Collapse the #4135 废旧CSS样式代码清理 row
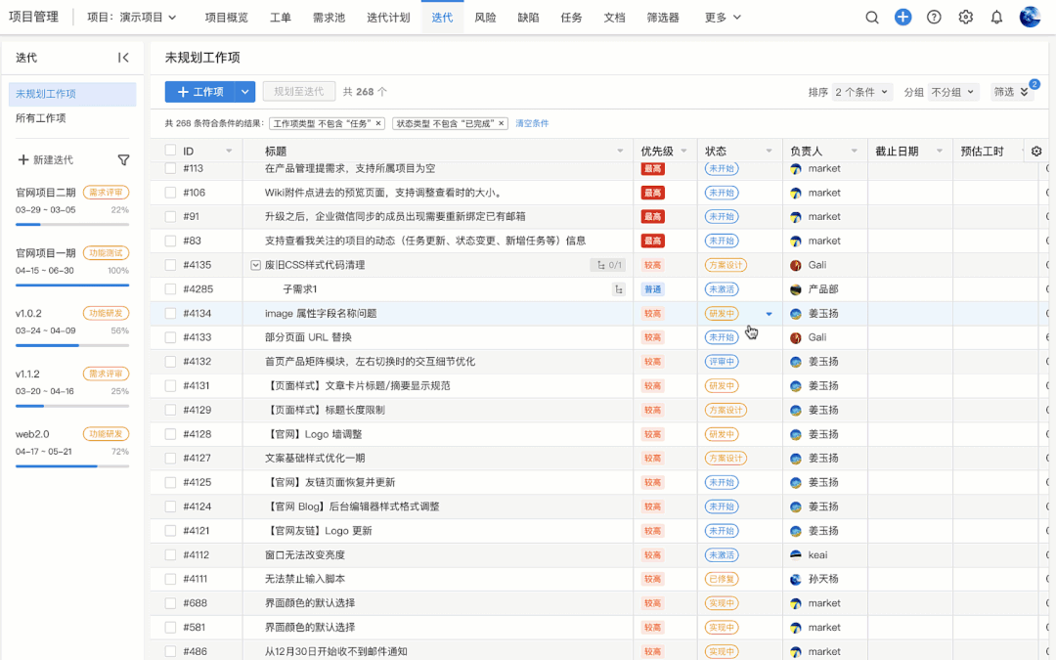Image resolution: width=1056 pixels, height=660 pixels. pyautogui.click(x=255, y=265)
